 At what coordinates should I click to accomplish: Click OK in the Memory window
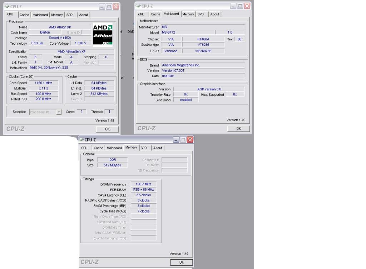(x=182, y=262)
